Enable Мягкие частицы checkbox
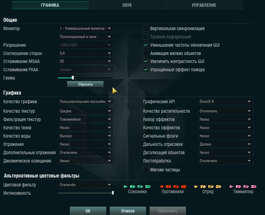 pyautogui.click(x=145, y=170)
